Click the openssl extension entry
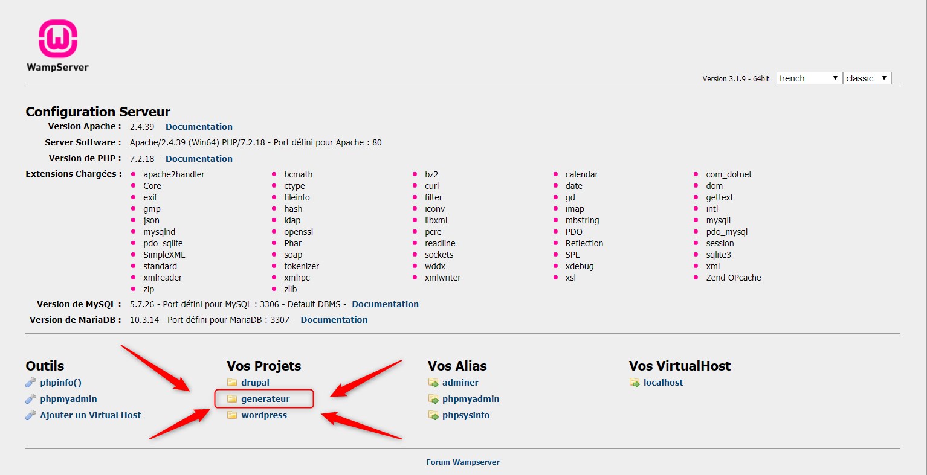Viewport: 927px width, 475px height. (x=299, y=232)
